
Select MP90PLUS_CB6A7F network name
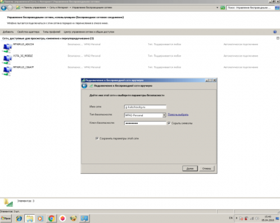[23, 67]
